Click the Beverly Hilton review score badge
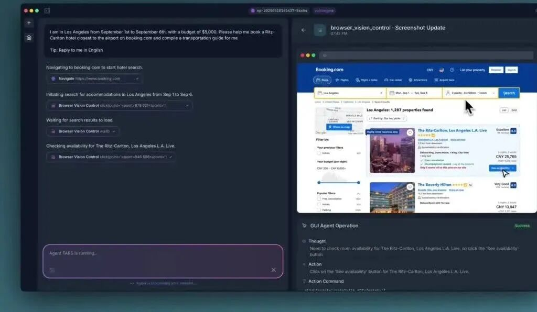The width and height of the screenshot is (537, 312). point(513,185)
